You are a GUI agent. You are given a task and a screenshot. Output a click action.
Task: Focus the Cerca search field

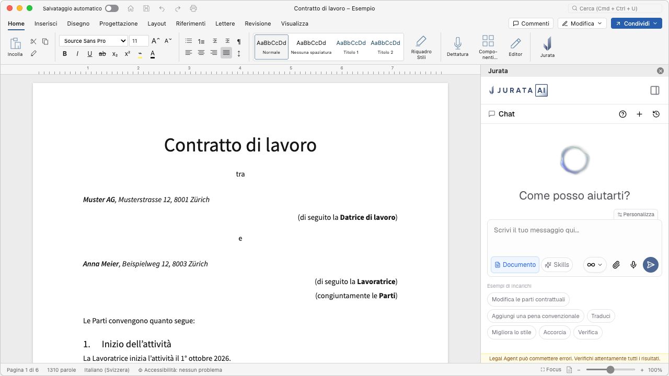[615, 8]
